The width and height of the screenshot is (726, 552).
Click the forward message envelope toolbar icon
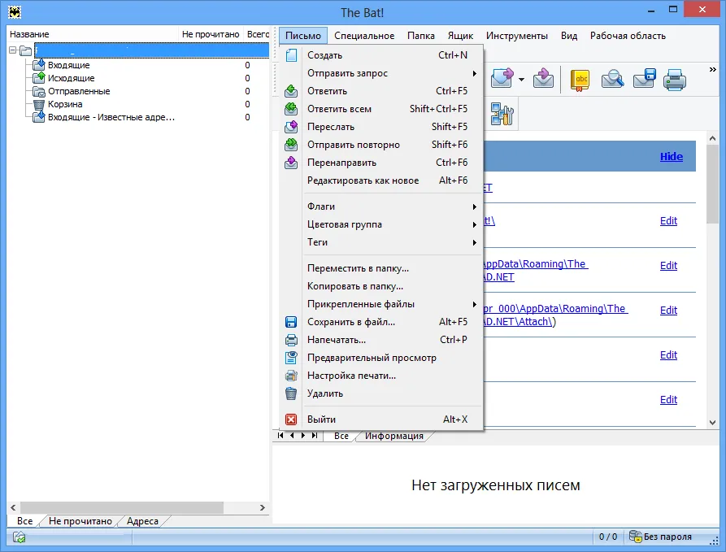point(502,79)
